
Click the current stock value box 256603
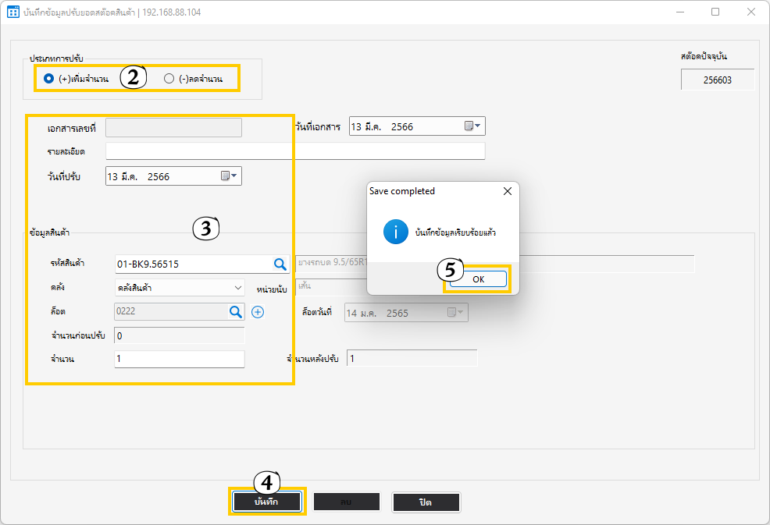click(x=718, y=80)
